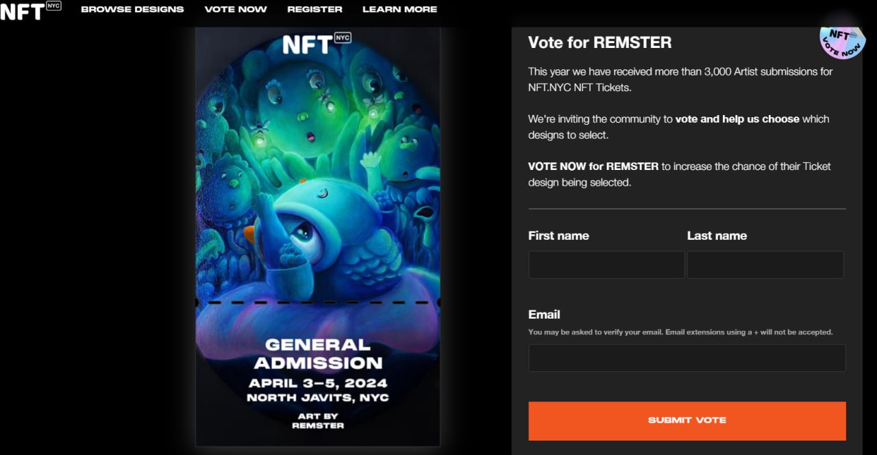Go to Vote Now in the navigation bar
The width and height of the screenshot is (877, 455).
(236, 10)
